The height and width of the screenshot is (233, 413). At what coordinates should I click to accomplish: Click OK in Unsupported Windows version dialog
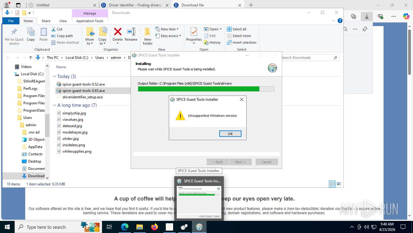tap(230, 134)
